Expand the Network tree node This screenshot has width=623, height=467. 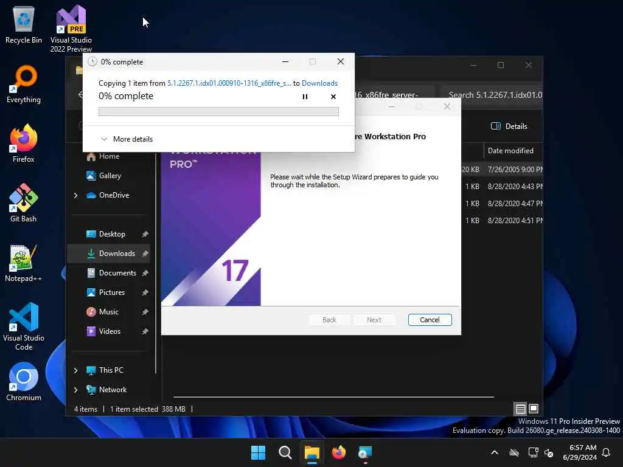pyautogui.click(x=75, y=390)
